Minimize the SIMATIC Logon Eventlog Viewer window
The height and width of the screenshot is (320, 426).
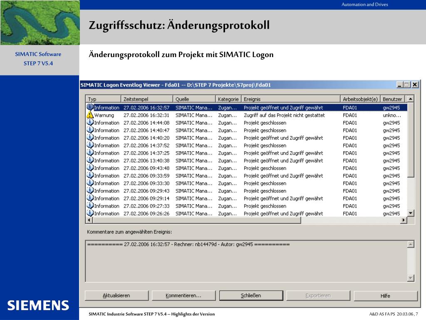coord(399,85)
